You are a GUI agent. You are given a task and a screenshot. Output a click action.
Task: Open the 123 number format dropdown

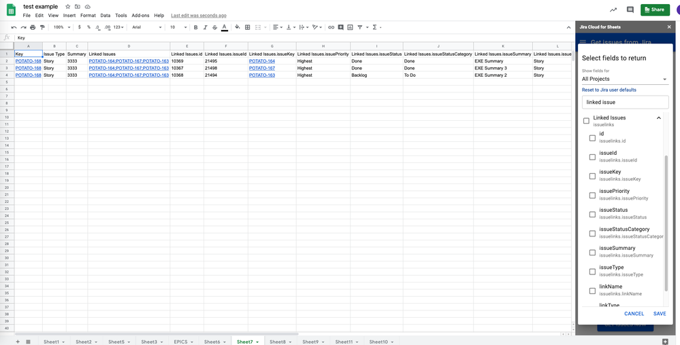point(118,27)
